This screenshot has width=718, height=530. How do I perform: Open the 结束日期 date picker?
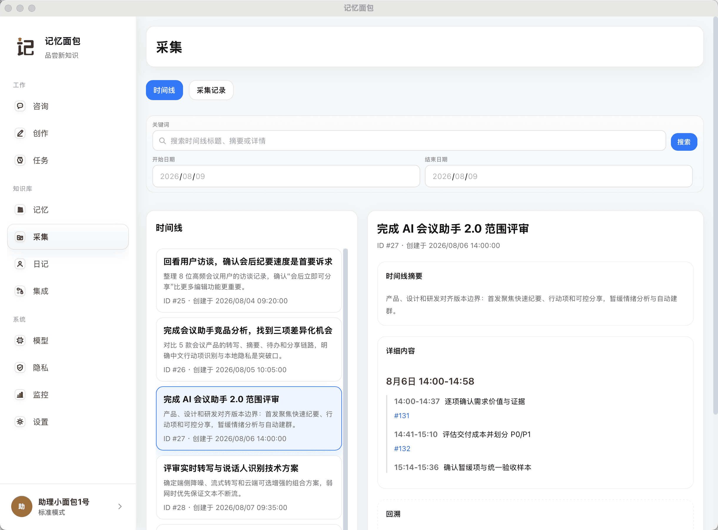559,176
